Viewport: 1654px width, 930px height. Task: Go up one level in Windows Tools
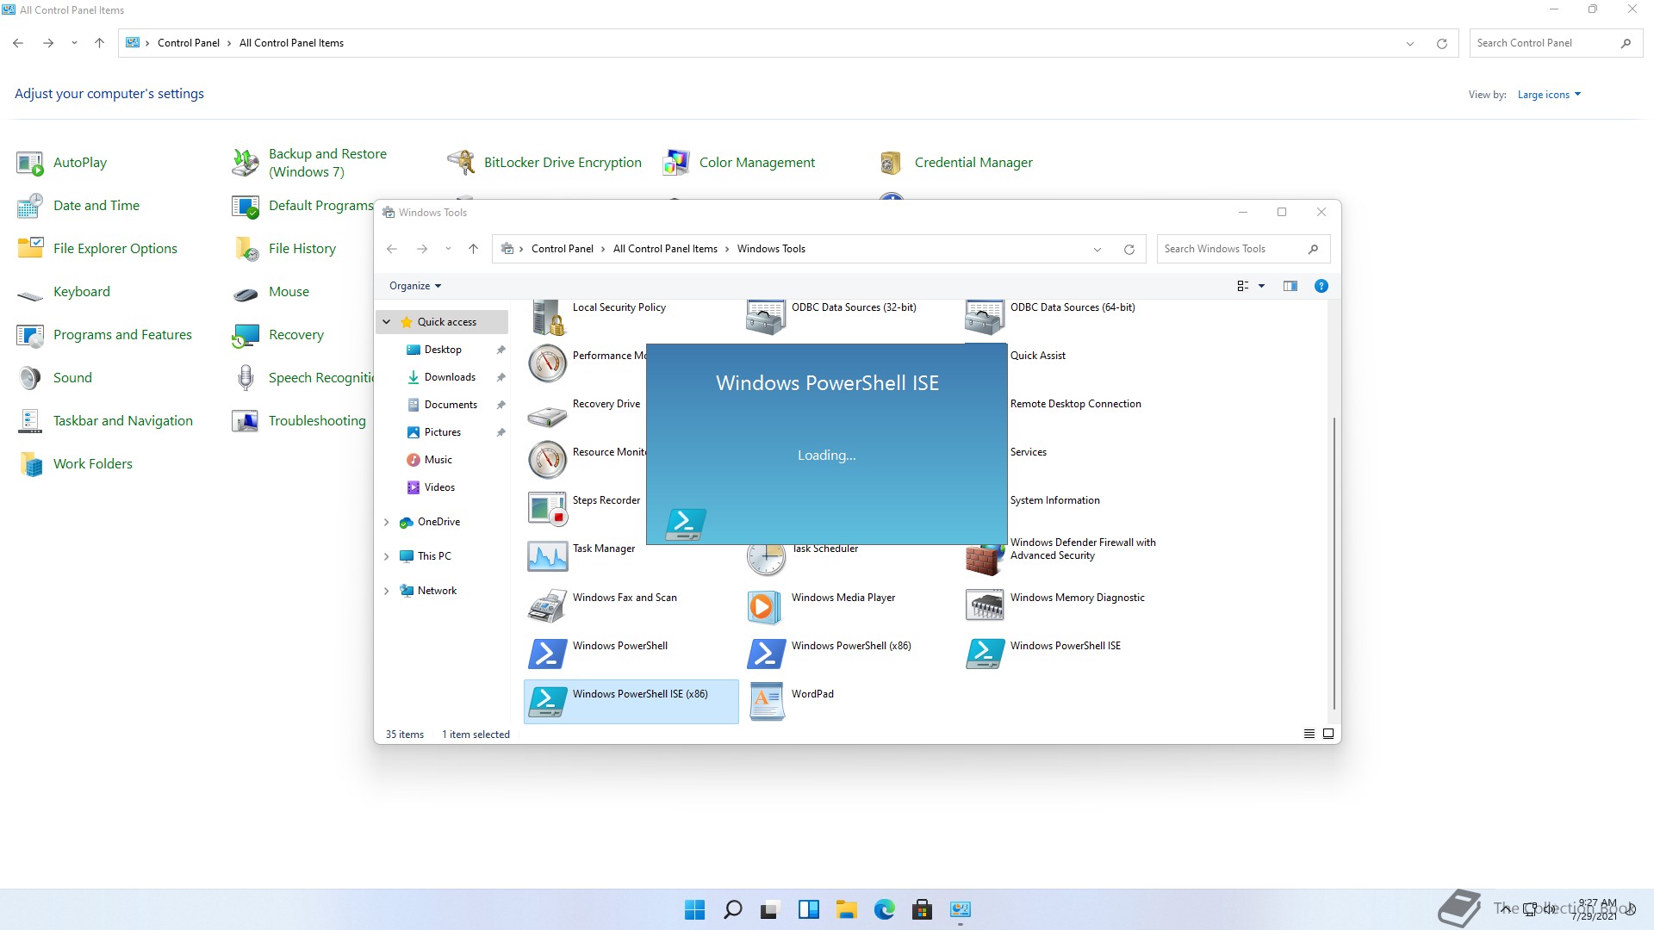(x=473, y=249)
